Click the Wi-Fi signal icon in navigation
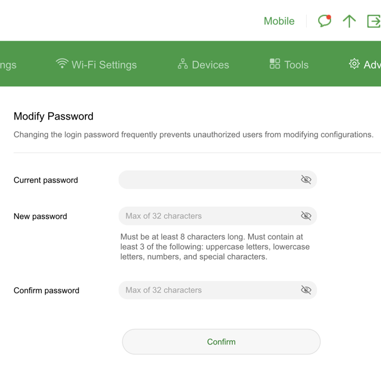 62,64
